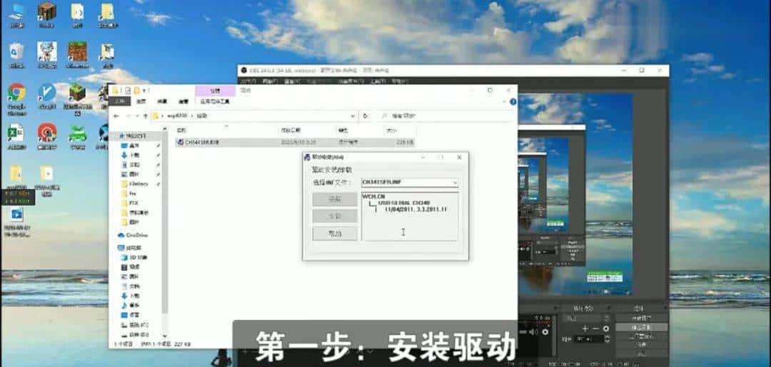
Task: Click WCH.CN line in installer list
Action: 374,196
